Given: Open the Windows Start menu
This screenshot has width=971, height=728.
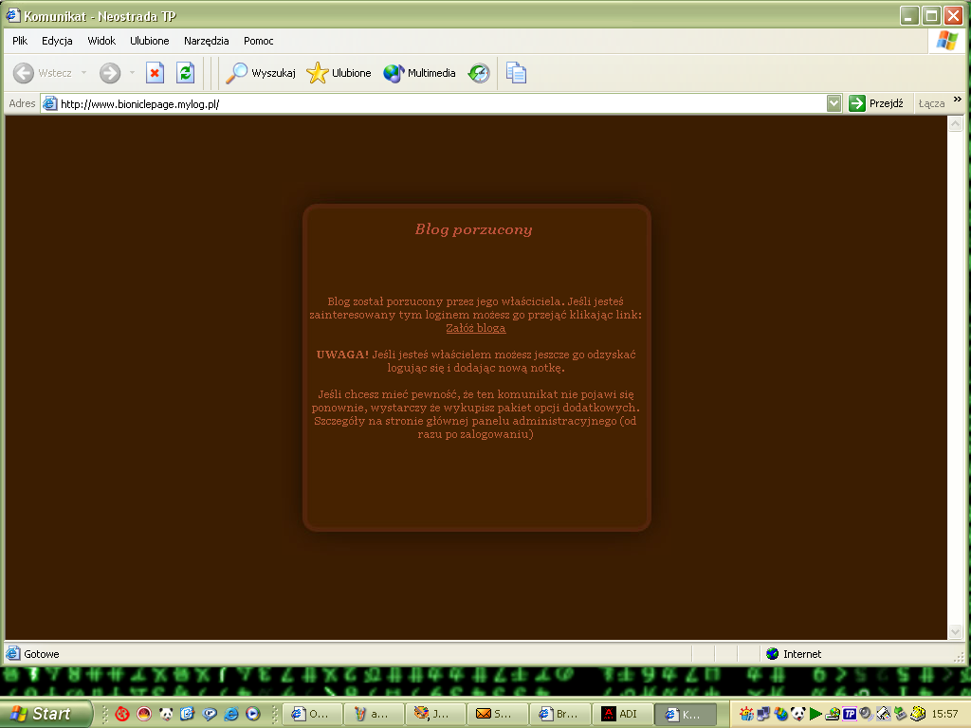Looking at the screenshot, I should point(45,714).
